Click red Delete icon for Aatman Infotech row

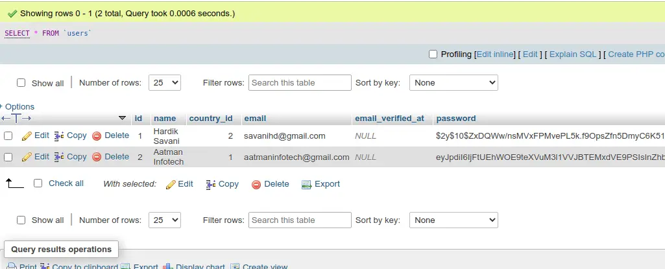97,157
